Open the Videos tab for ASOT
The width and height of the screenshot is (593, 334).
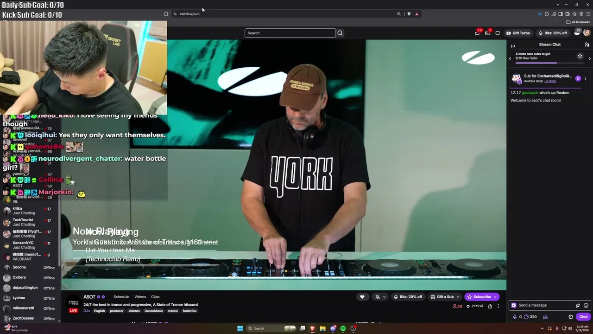140,297
